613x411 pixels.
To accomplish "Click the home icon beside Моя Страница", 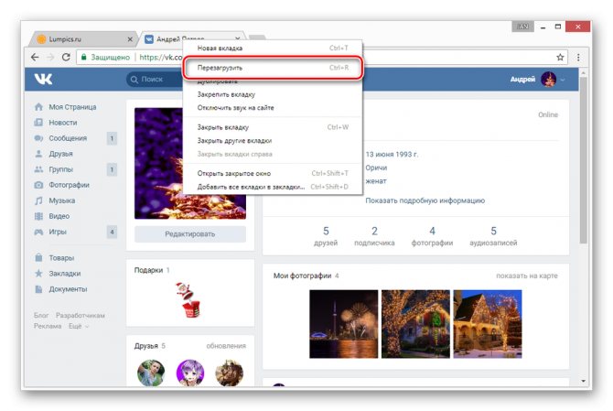I will [x=38, y=107].
